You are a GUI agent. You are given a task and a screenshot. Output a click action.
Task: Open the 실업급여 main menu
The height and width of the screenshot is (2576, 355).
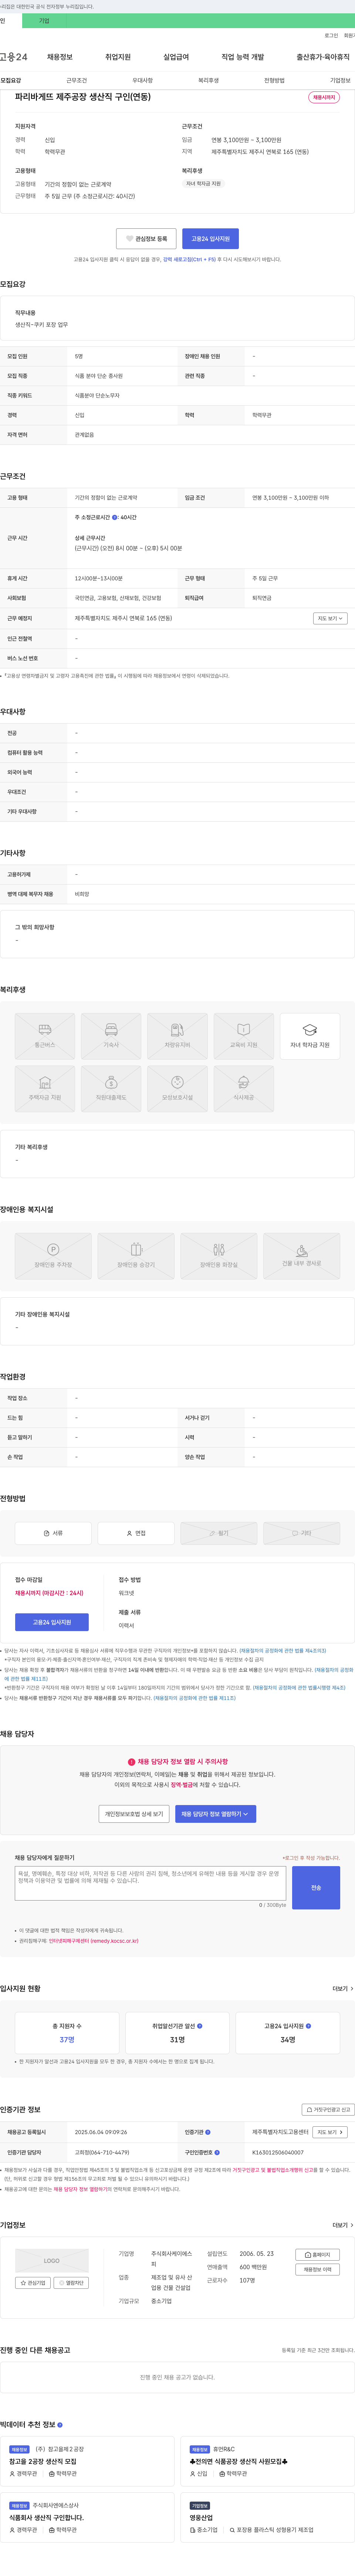click(x=176, y=57)
